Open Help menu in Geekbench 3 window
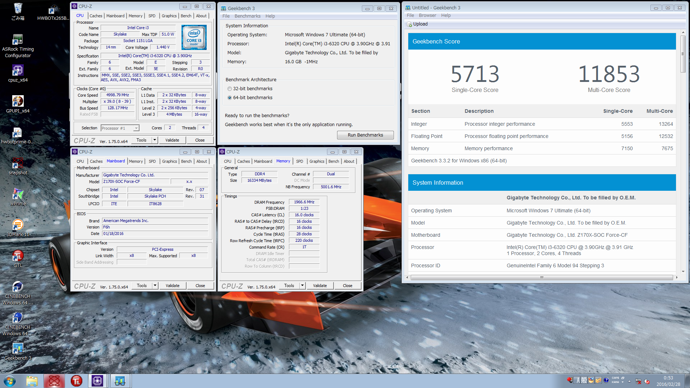The width and height of the screenshot is (690, 388). click(x=270, y=16)
